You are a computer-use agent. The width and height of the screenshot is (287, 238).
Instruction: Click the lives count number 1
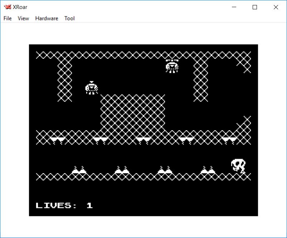[x=90, y=205]
